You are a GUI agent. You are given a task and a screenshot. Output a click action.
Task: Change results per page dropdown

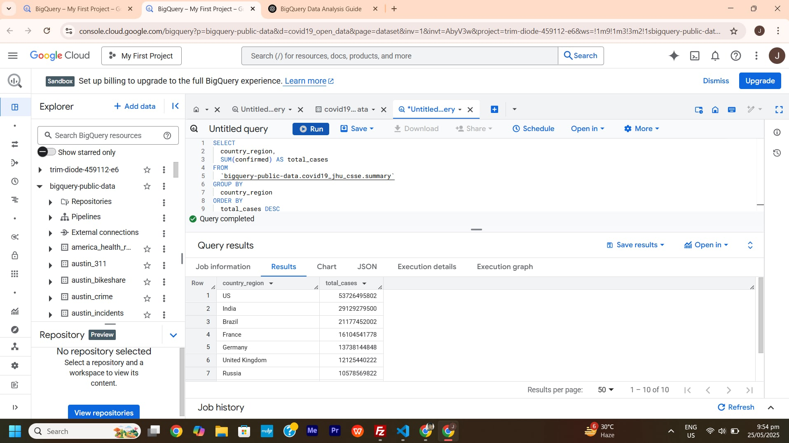[606, 390]
